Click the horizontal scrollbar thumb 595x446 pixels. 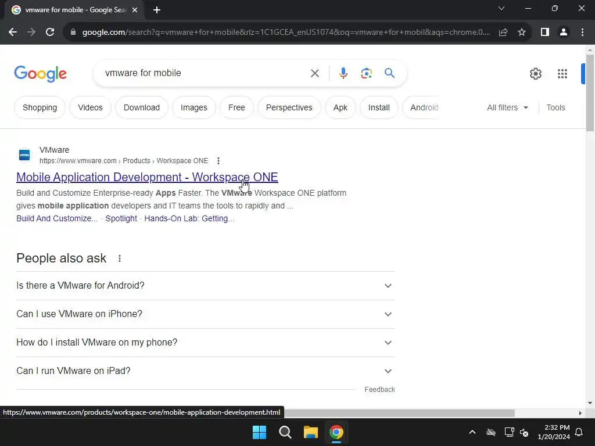pos(399,413)
